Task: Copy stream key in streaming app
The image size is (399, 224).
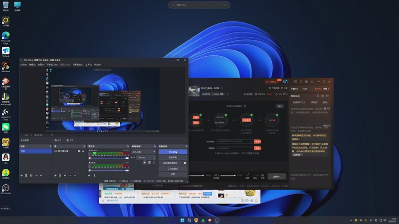Action: point(257,148)
